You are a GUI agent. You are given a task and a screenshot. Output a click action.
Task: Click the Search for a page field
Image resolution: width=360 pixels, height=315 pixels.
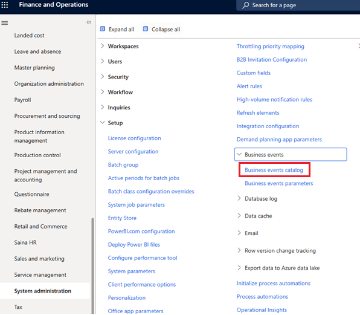[298, 5]
